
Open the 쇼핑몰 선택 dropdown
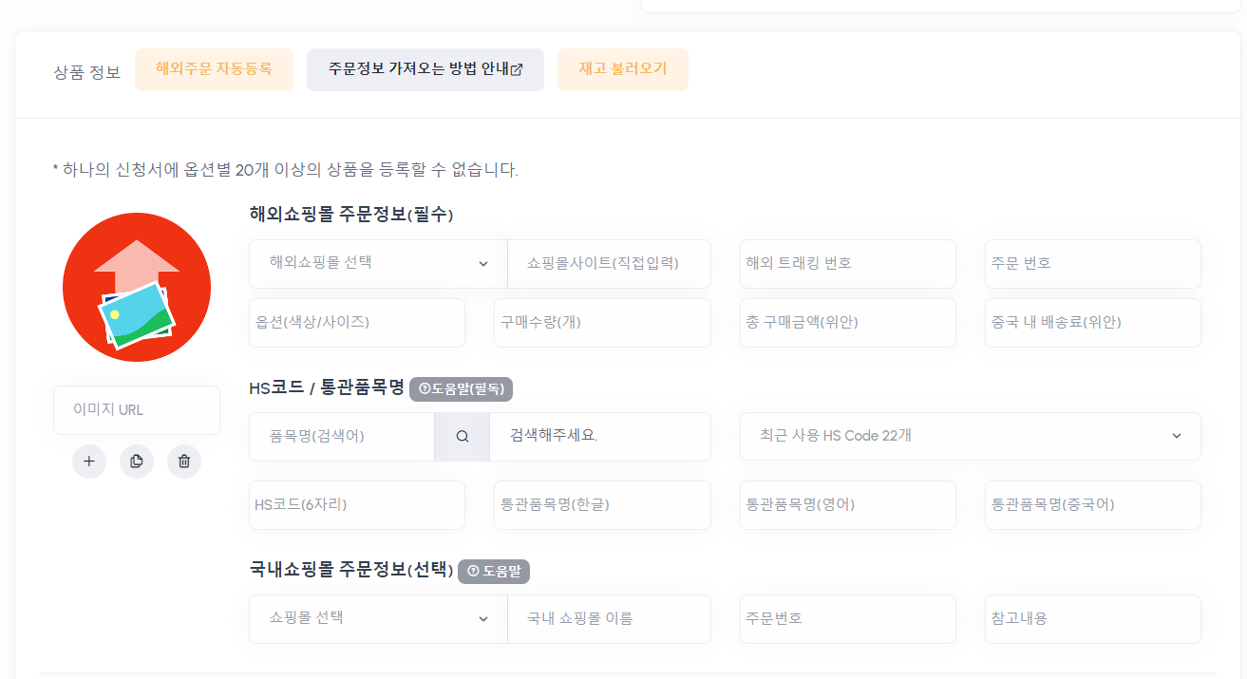(378, 619)
